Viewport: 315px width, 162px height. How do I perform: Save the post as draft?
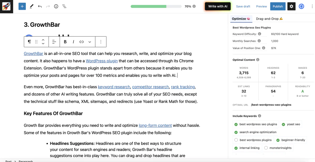[x=243, y=6]
